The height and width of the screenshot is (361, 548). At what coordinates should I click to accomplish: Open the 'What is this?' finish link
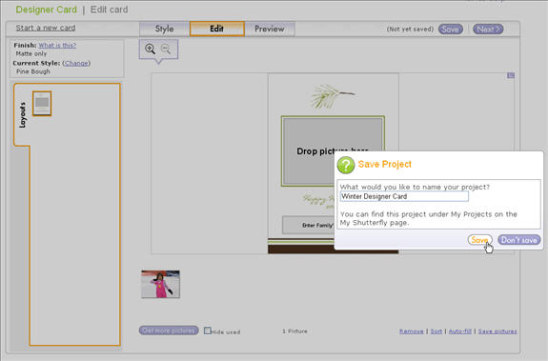[57, 45]
